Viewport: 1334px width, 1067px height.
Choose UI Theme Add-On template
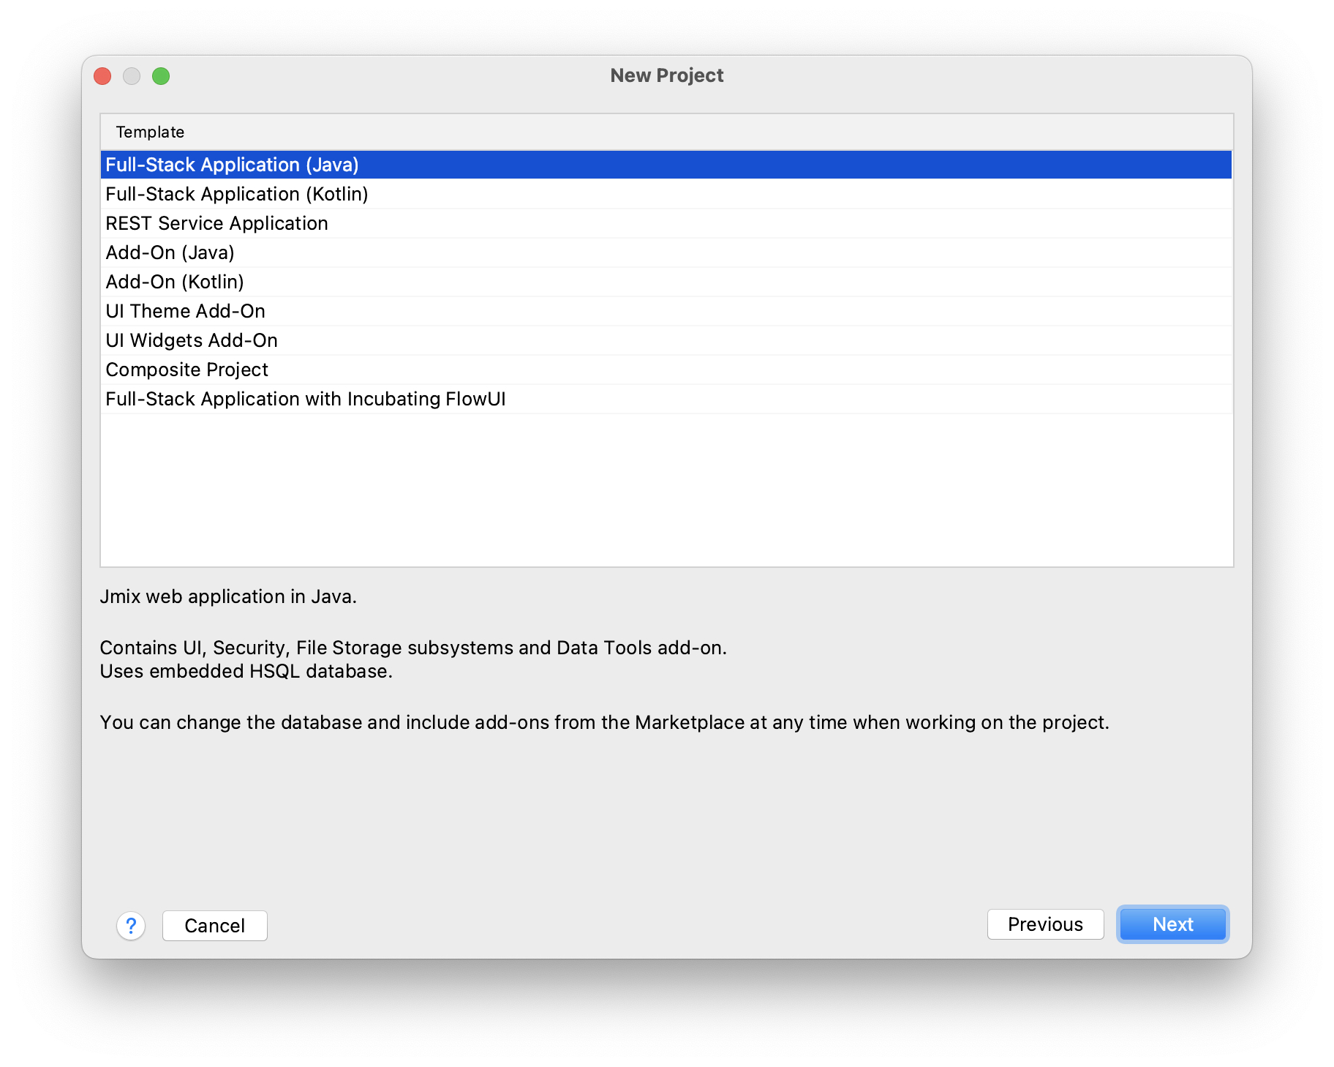pos(666,311)
